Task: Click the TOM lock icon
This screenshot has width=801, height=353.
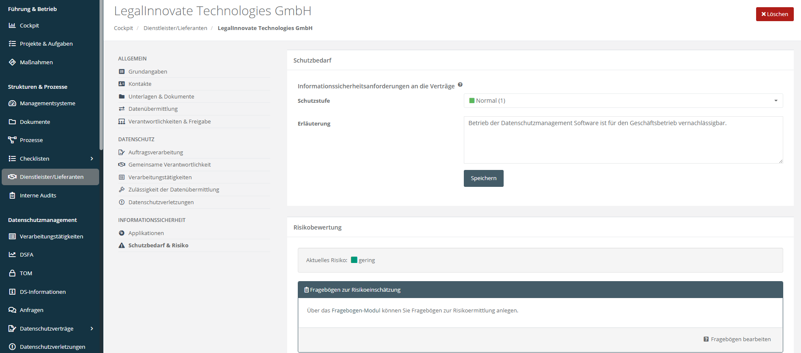Action: [x=12, y=273]
